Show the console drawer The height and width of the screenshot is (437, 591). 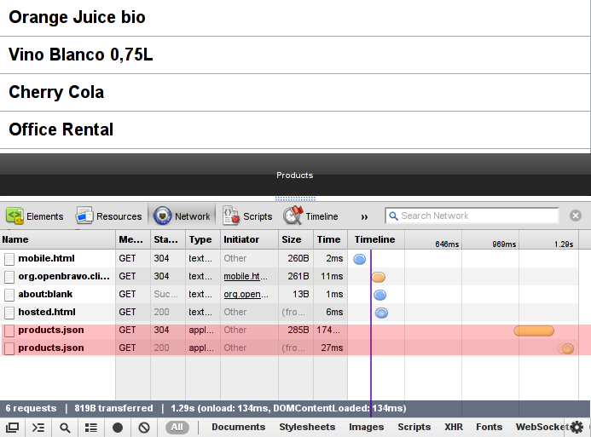[x=38, y=428]
